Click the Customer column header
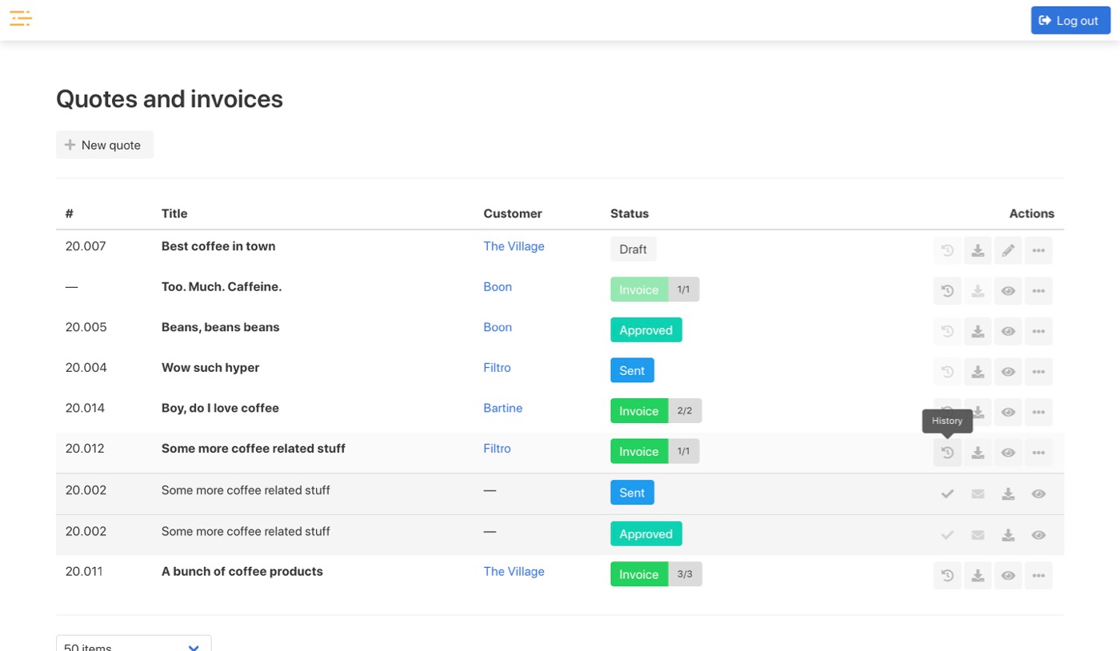1120x651 pixels. [513, 214]
